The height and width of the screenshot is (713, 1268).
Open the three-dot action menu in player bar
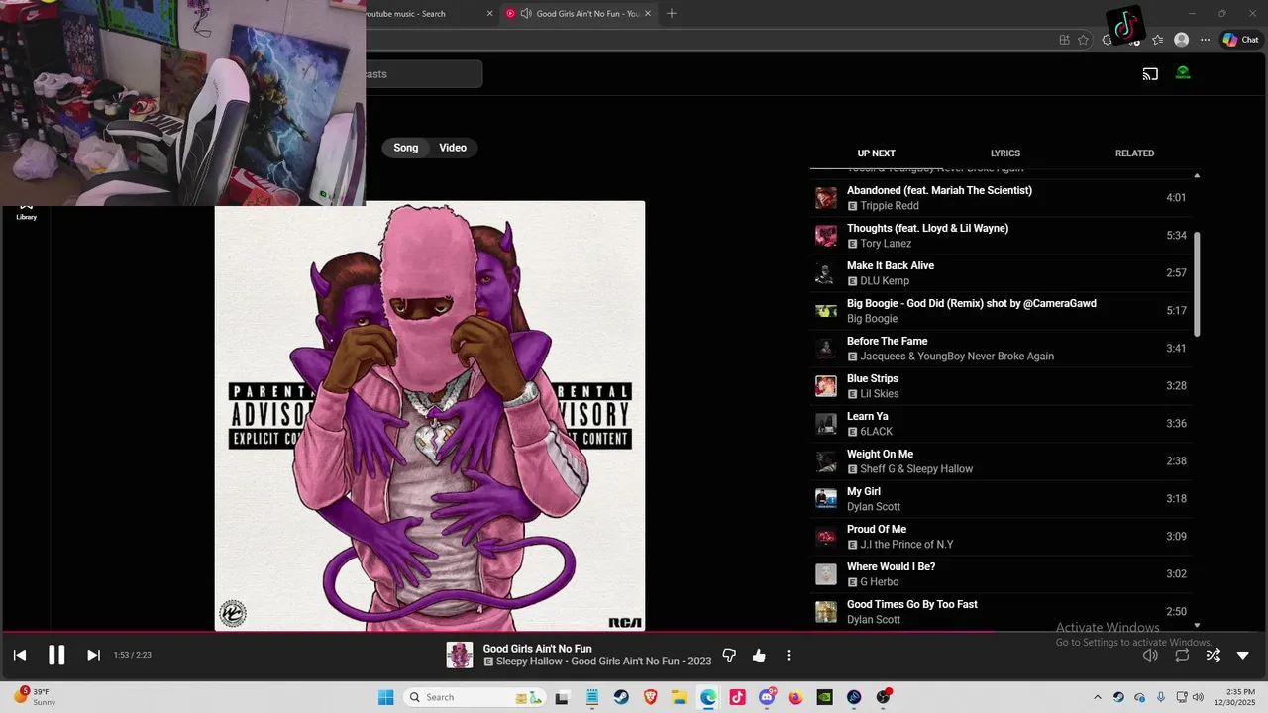789,656
